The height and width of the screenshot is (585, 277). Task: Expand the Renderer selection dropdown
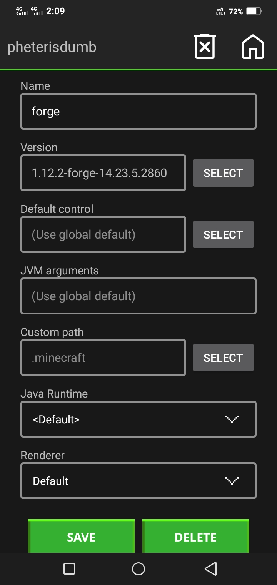click(x=138, y=481)
